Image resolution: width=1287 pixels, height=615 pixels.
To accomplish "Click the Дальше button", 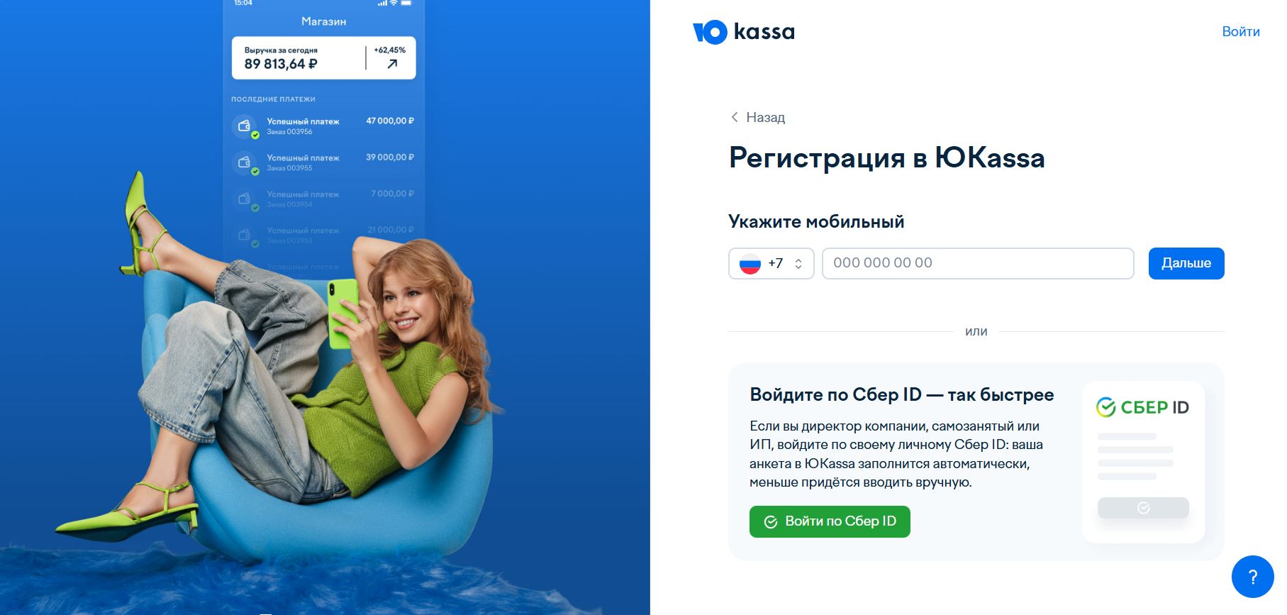I will [1186, 263].
